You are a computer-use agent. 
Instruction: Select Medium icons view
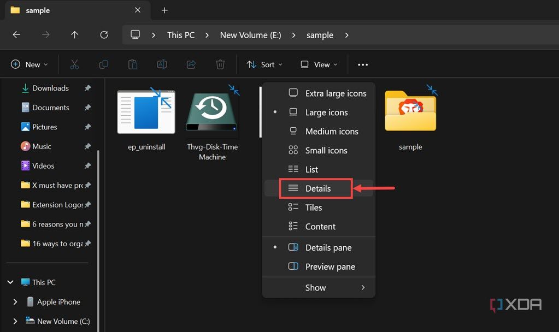[x=319, y=131]
